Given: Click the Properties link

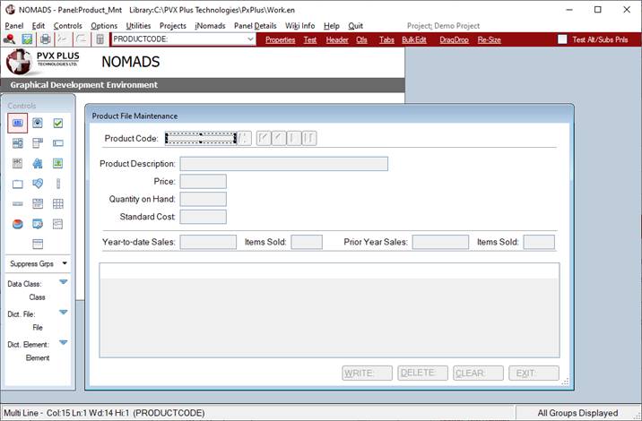Looking at the screenshot, I should click(x=280, y=39).
